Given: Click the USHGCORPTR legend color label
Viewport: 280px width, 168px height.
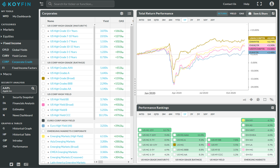Looking at the screenshot, I should [262, 38].
